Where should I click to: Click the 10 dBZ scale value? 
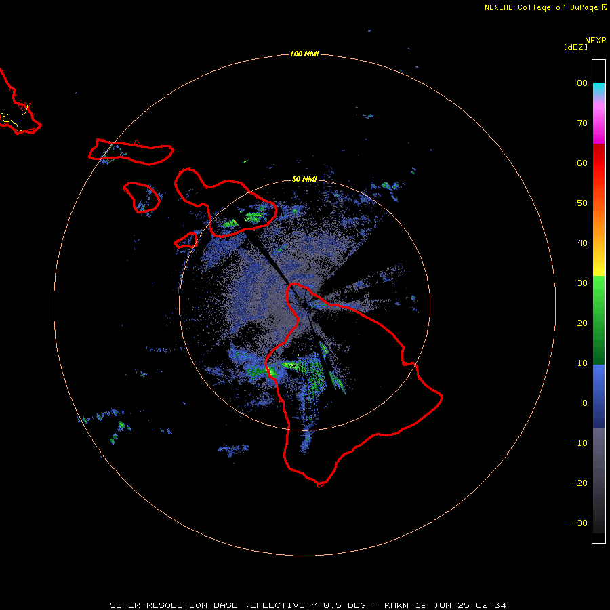click(x=582, y=363)
